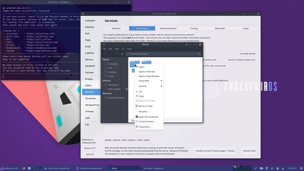Click Open Terminal Here entry

point(149,117)
